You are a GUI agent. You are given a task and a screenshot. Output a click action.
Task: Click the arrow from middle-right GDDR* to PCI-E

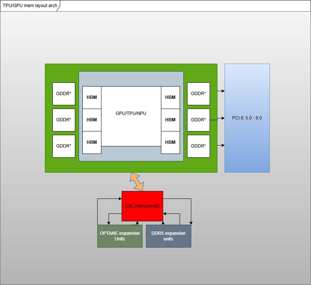217,119
